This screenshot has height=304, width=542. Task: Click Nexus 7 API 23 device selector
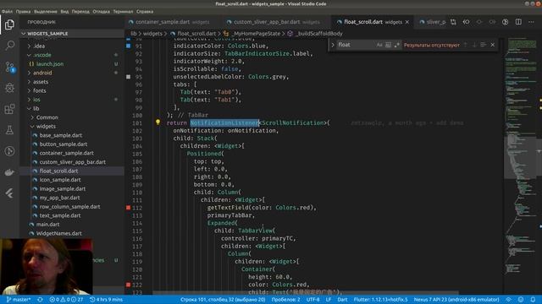456,300
